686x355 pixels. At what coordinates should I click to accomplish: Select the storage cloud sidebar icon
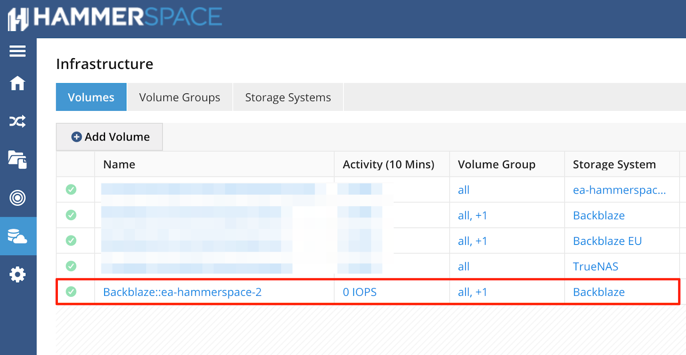tap(18, 236)
